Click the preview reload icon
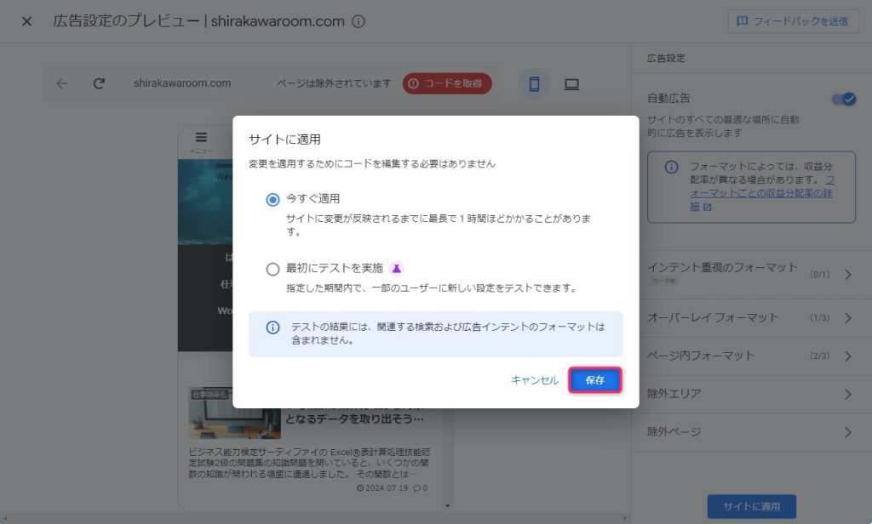This screenshot has height=524, width=872. (x=99, y=83)
